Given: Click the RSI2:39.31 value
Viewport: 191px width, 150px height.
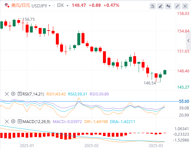Looking at the screenshot, I should click(78, 94).
